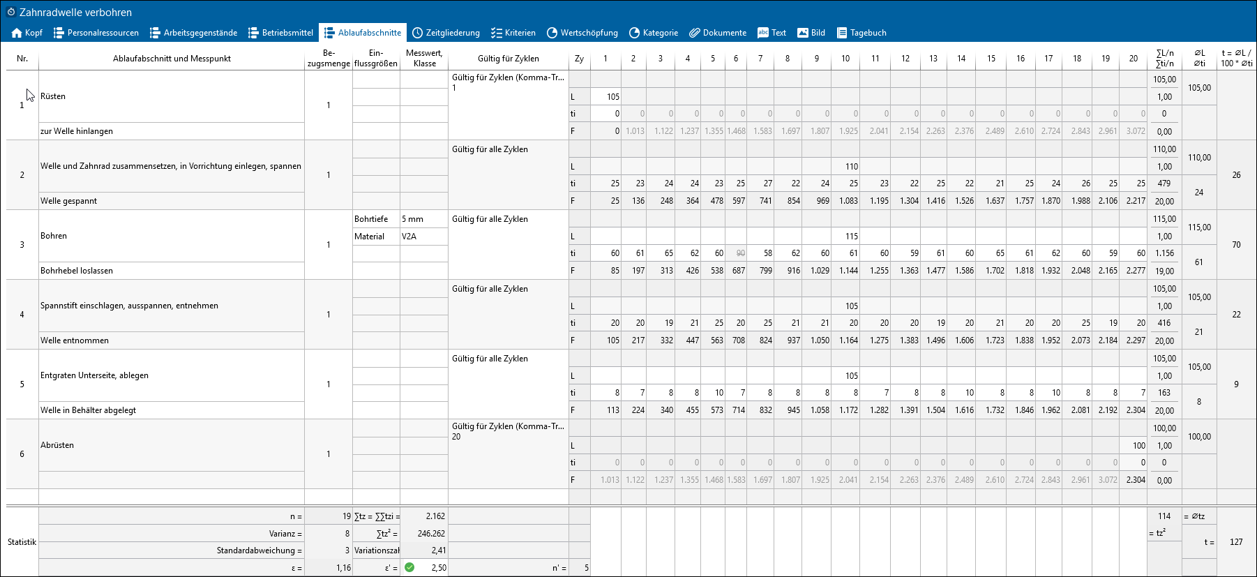Image resolution: width=1257 pixels, height=577 pixels.
Task: Click 'Gültig für alle Zyklen' in Bohren row
Action: click(509, 244)
